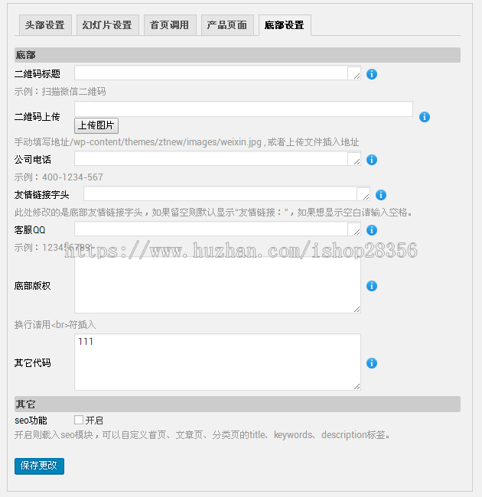Click info icon next to 二维码上传

pyautogui.click(x=425, y=117)
